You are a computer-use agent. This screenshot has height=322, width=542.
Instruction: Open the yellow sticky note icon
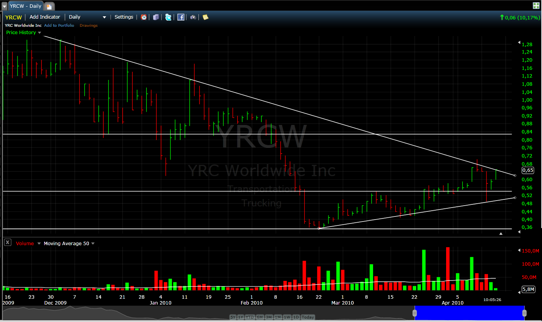pos(205,17)
